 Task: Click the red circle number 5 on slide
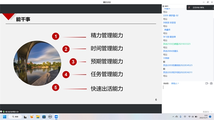point(56,87)
